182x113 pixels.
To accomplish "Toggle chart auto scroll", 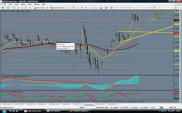I will click(92, 8).
